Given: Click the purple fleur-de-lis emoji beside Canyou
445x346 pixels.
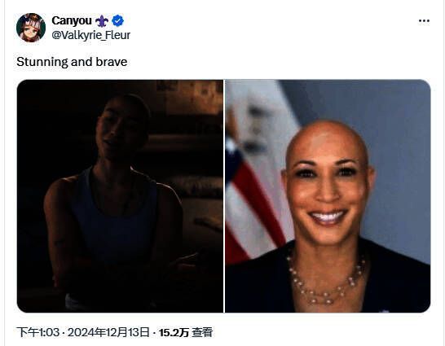Looking at the screenshot, I should pos(102,21).
